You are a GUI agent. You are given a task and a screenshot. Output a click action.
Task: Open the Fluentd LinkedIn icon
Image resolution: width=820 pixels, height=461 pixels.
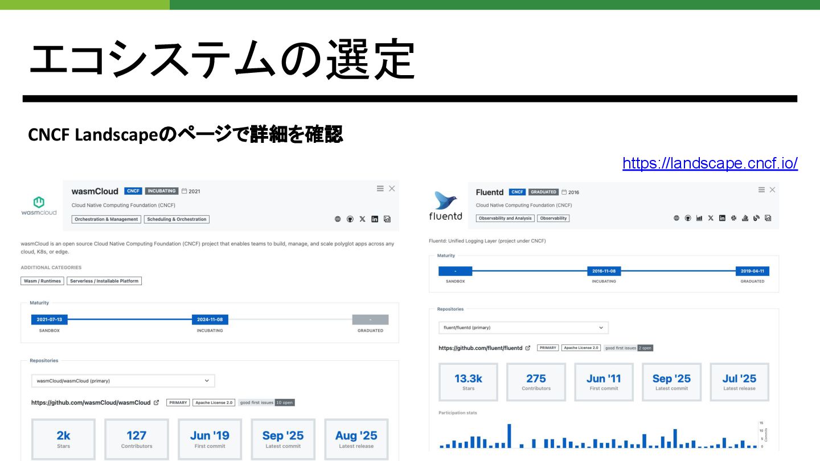(722, 218)
